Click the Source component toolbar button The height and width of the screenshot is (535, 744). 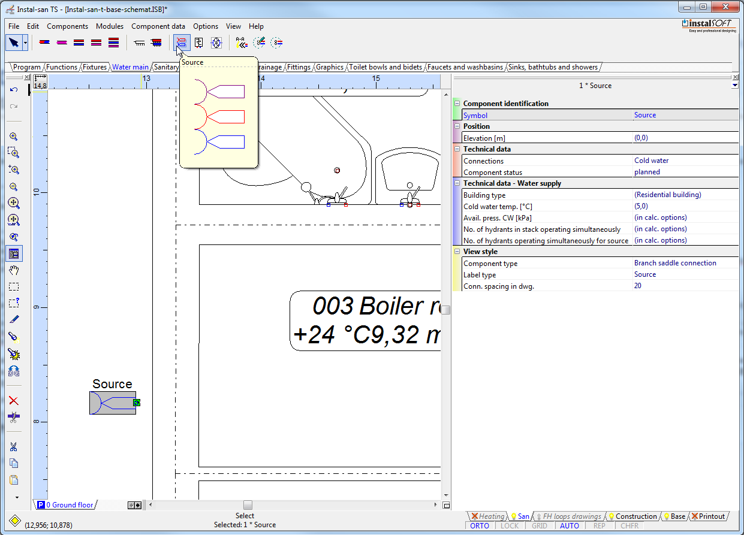(182, 43)
